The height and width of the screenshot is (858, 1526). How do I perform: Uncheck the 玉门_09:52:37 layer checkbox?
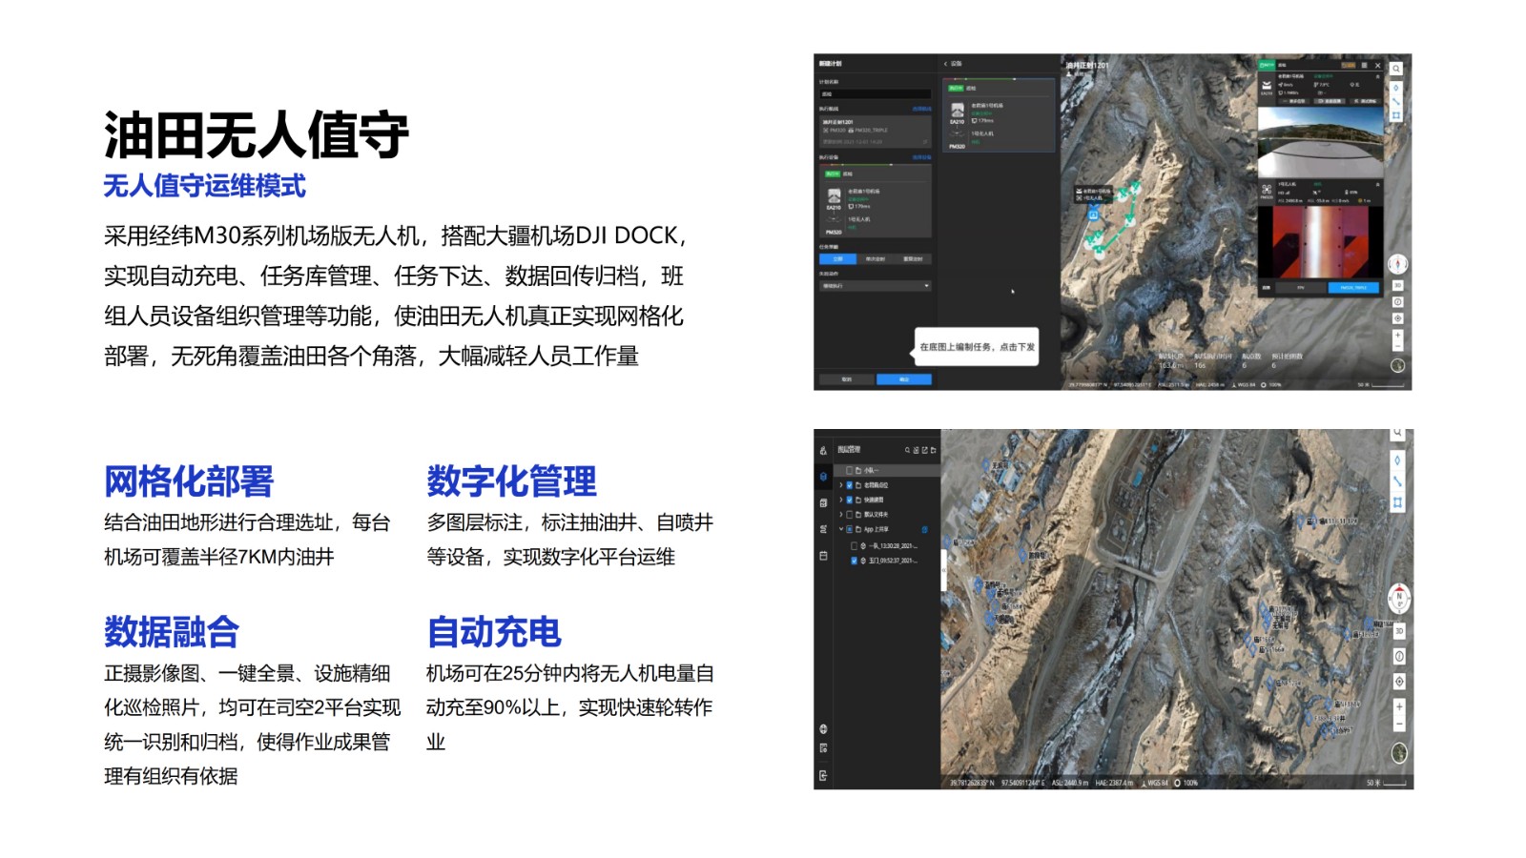tap(854, 561)
